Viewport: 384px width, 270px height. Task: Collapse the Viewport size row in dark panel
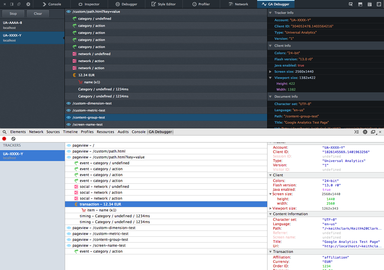270,78
